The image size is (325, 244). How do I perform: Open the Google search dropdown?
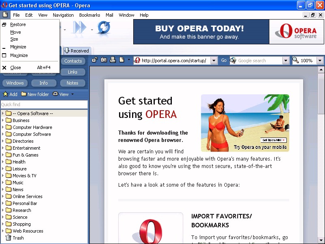click(286, 61)
